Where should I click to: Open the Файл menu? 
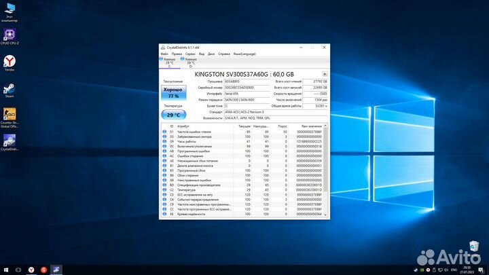click(x=164, y=54)
